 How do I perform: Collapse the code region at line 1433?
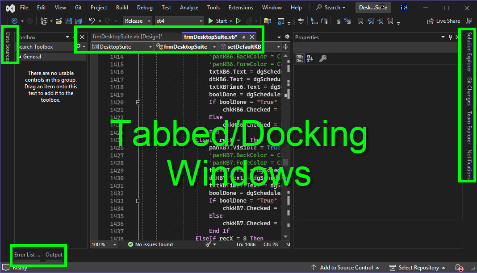tap(138, 201)
